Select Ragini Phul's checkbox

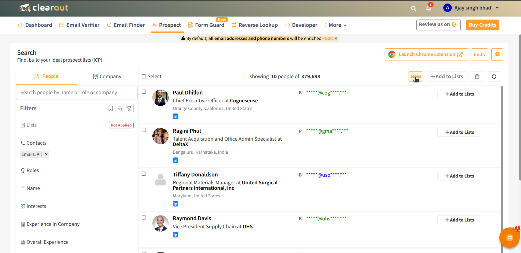144,130
